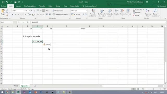Decrease indent icon in Alineación group
Viewport: 167px width, 94px height.
[x=47, y=14]
